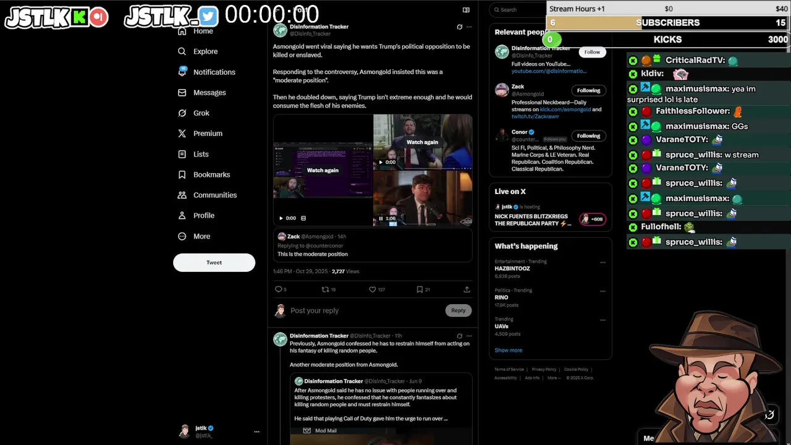This screenshot has height=445, width=791.
Task: Select Communities menu label
Action: (x=215, y=195)
